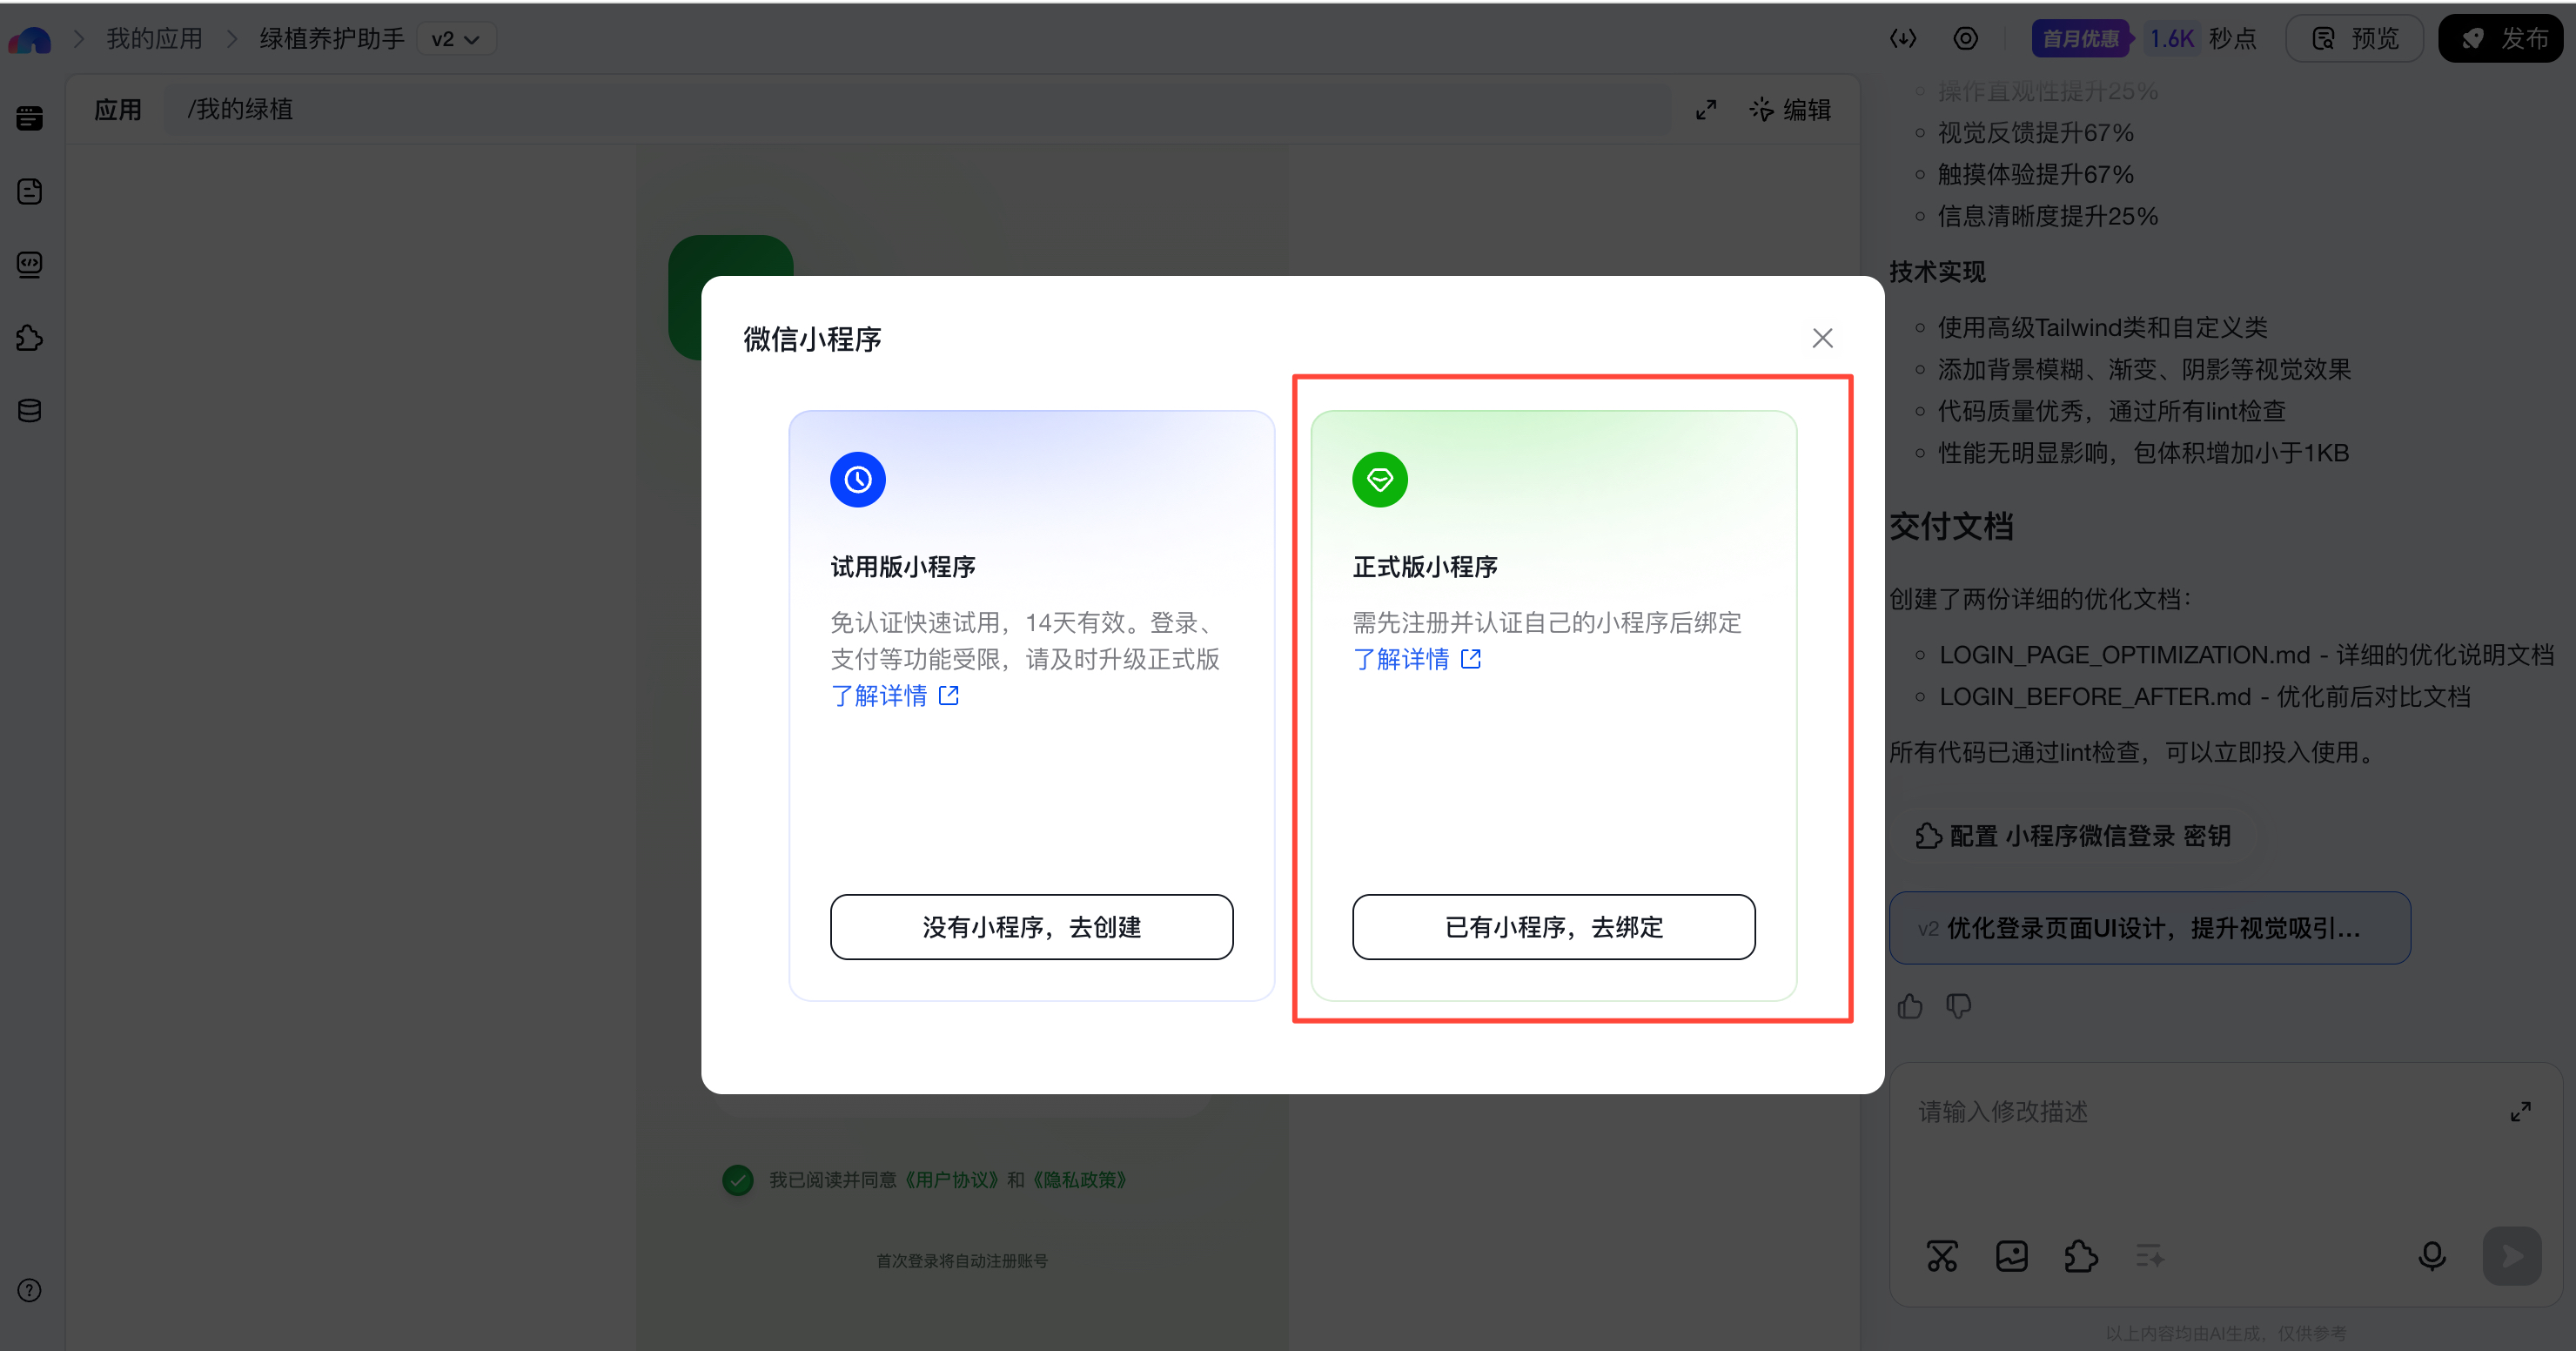Expand the v2 version dropdown
This screenshot has height=1351, width=2576.
point(455,39)
